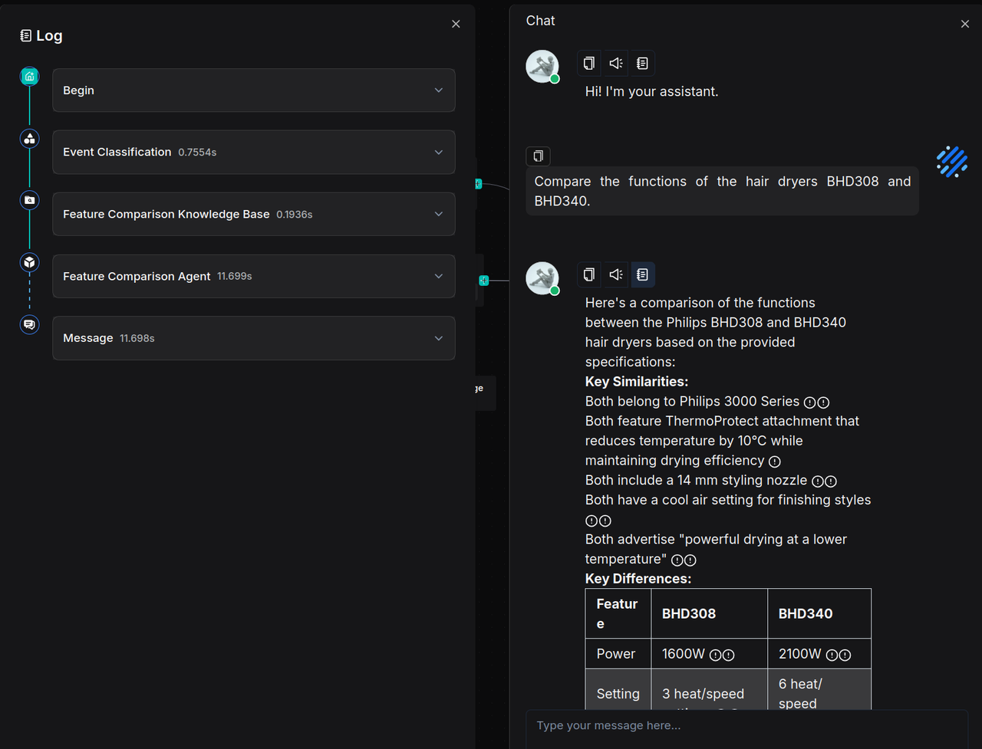This screenshot has height=749, width=982.
Task: Click the Begin home step icon
Action: pyautogui.click(x=29, y=76)
